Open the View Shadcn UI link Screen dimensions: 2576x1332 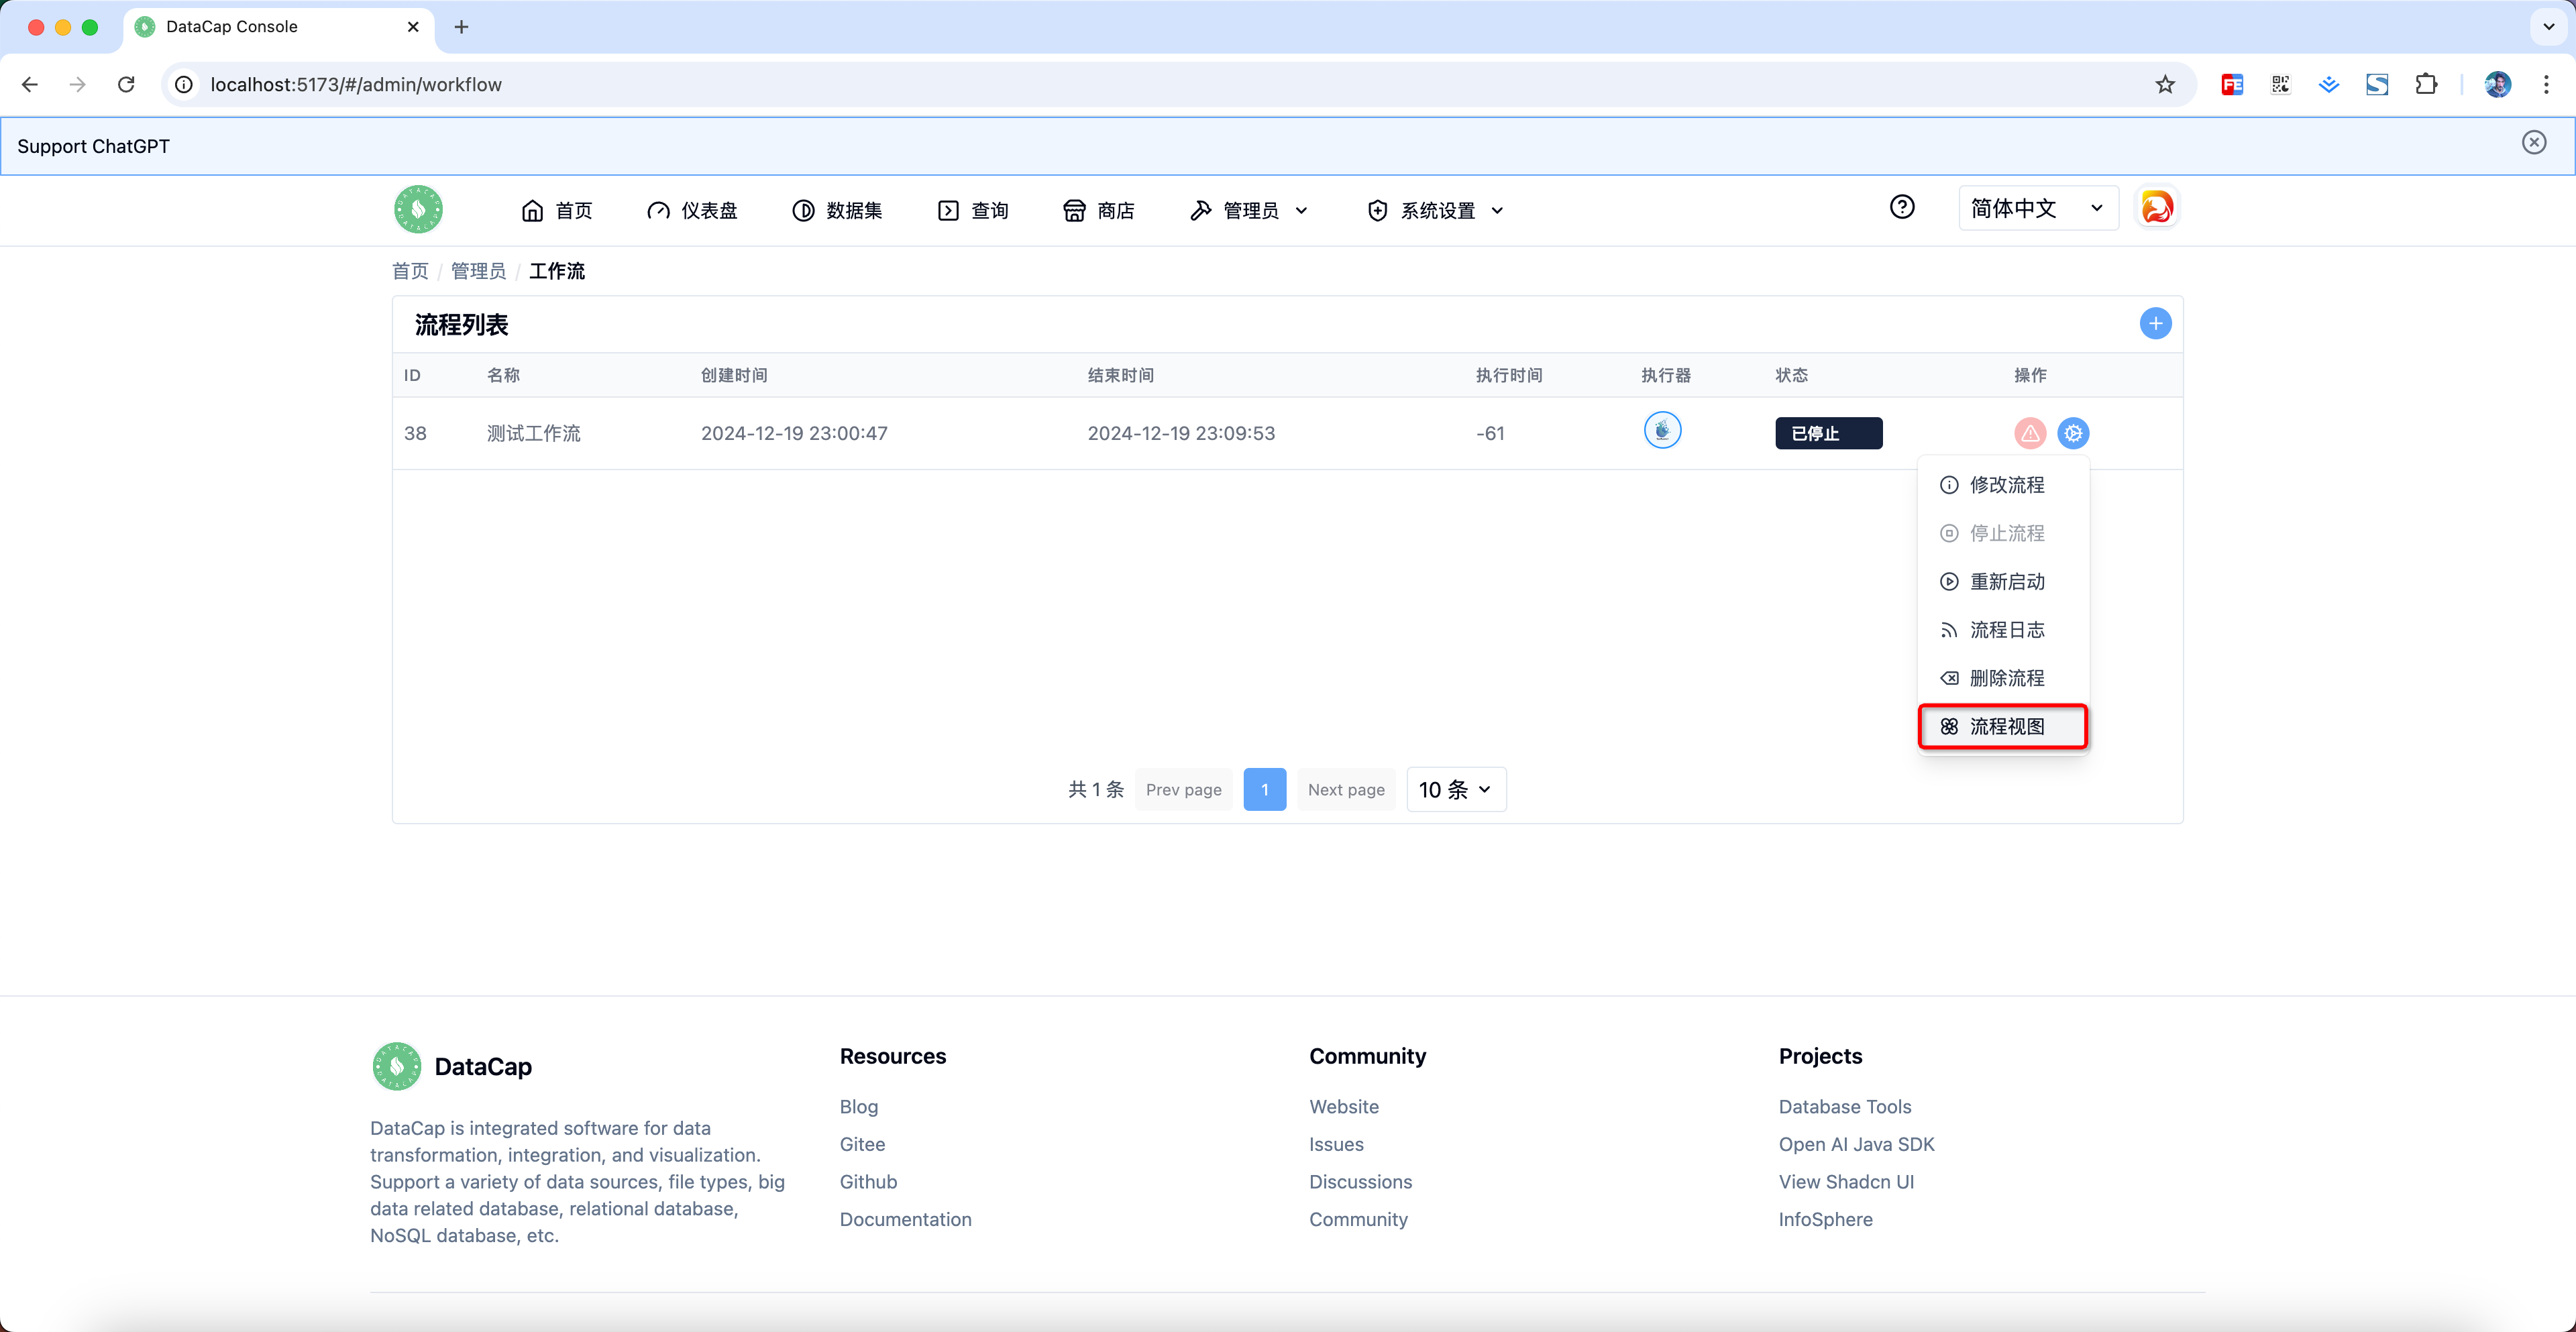(x=1846, y=1182)
